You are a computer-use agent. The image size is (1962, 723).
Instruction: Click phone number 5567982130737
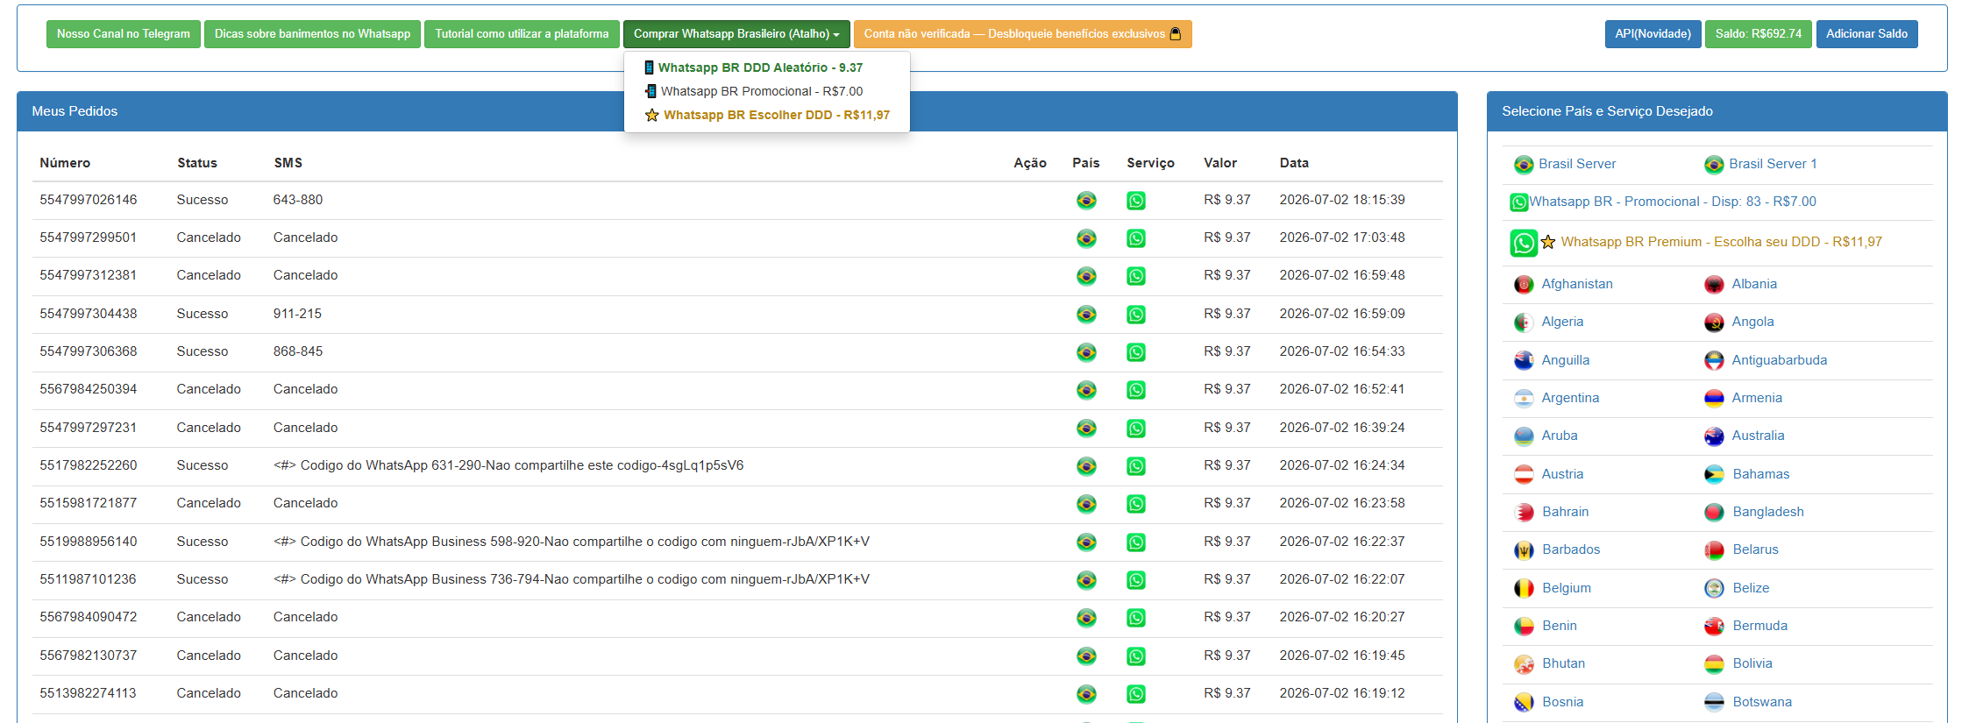click(89, 656)
